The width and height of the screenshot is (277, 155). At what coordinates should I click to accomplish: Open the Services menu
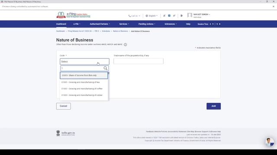124,24
